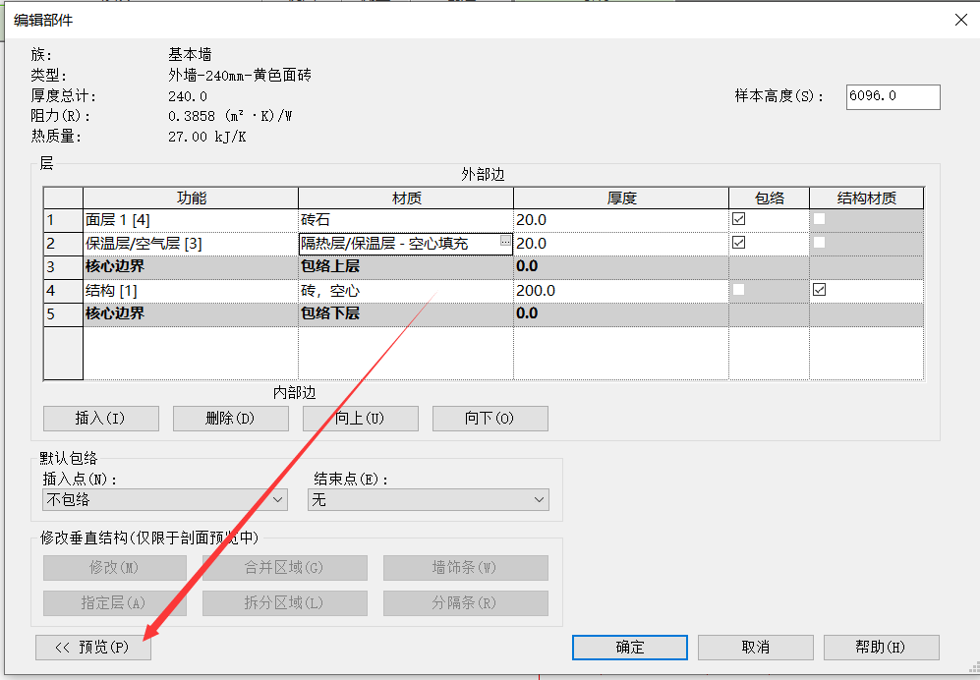The image size is (980, 680).
Task: Select row 4 结构 [1] function cell
Action: point(190,291)
